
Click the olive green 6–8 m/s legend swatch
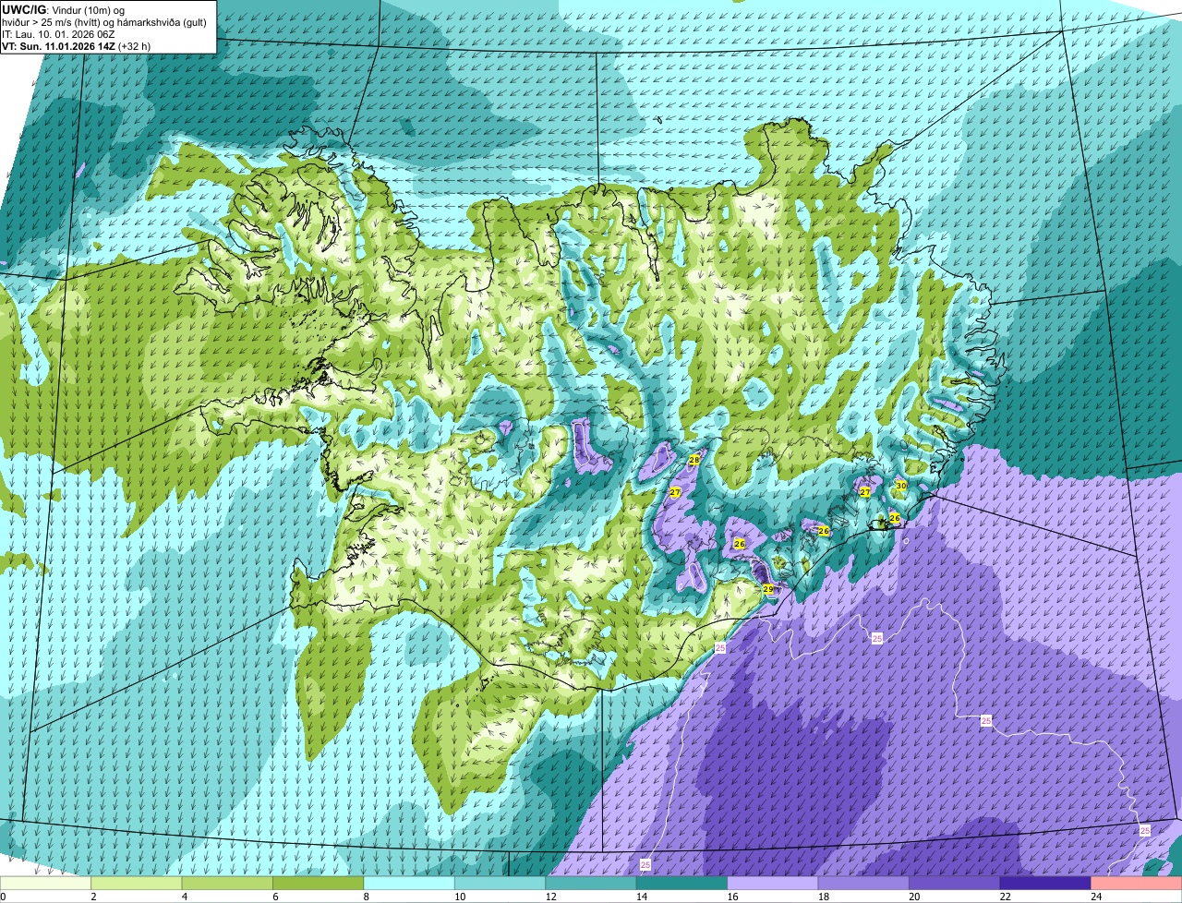point(320,884)
